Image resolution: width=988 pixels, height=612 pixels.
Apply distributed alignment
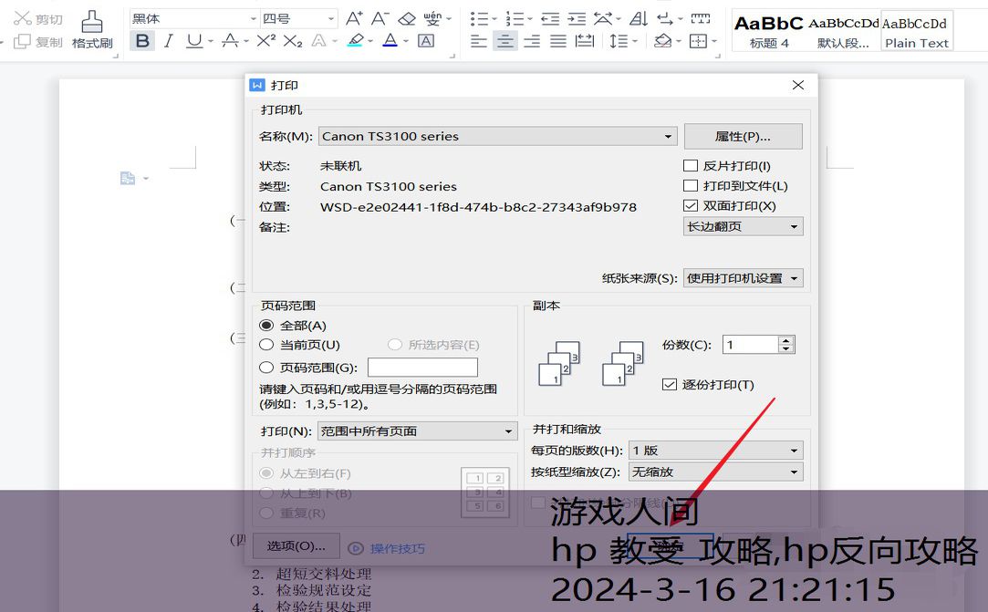click(585, 42)
